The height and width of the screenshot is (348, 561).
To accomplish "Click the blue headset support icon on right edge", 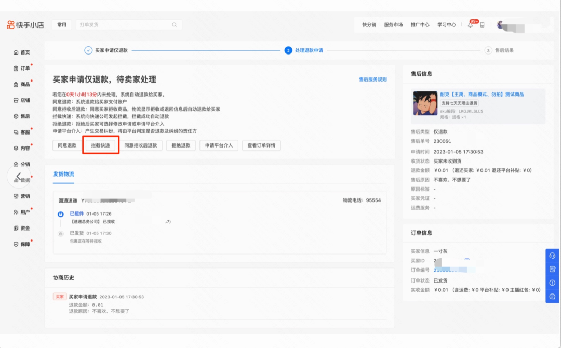I will [x=552, y=255].
